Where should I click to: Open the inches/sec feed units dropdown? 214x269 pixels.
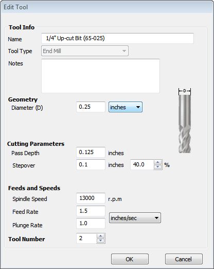[x=135, y=218]
